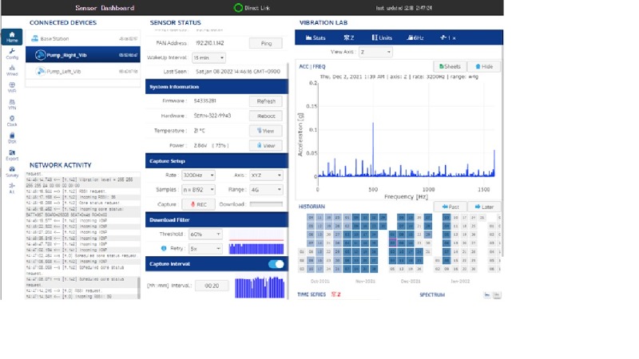Viewport: 639px width, 359px height.
Task: Open the Units tab in Vibration Lab
Action: point(382,37)
